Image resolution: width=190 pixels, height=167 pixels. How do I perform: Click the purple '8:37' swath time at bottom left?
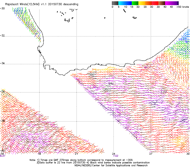tap(3, 156)
